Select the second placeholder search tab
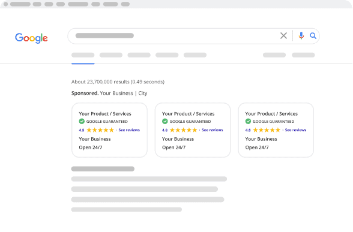 [111, 55]
